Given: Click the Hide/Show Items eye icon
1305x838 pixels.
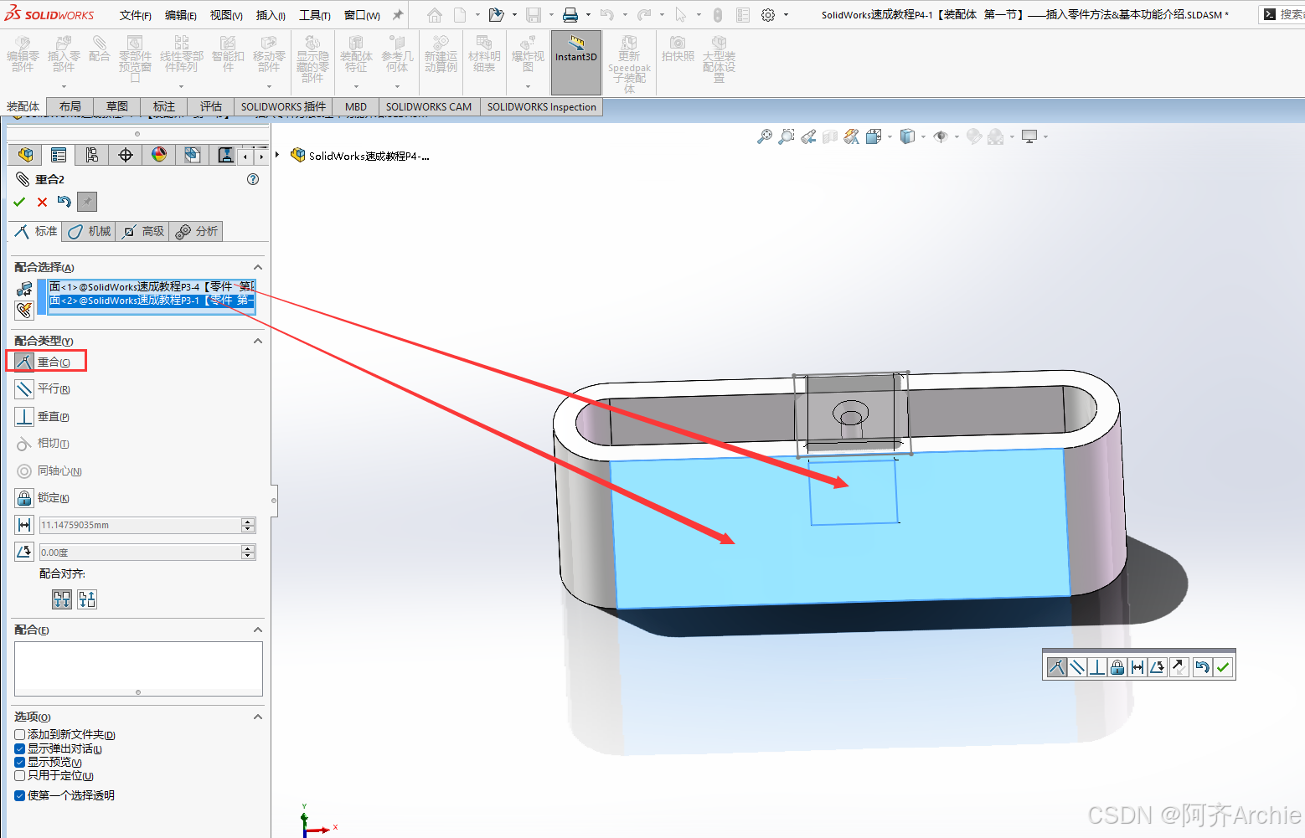Looking at the screenshot, I should pos(941,136).
